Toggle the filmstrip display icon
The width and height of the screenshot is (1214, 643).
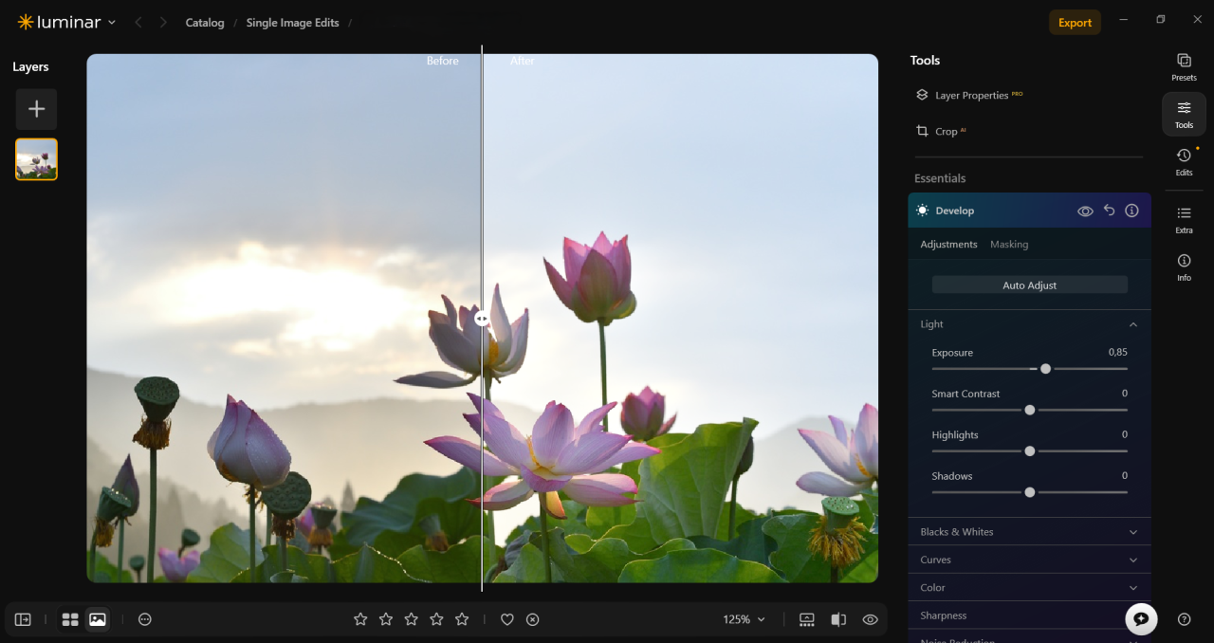(x=807, y=619)
